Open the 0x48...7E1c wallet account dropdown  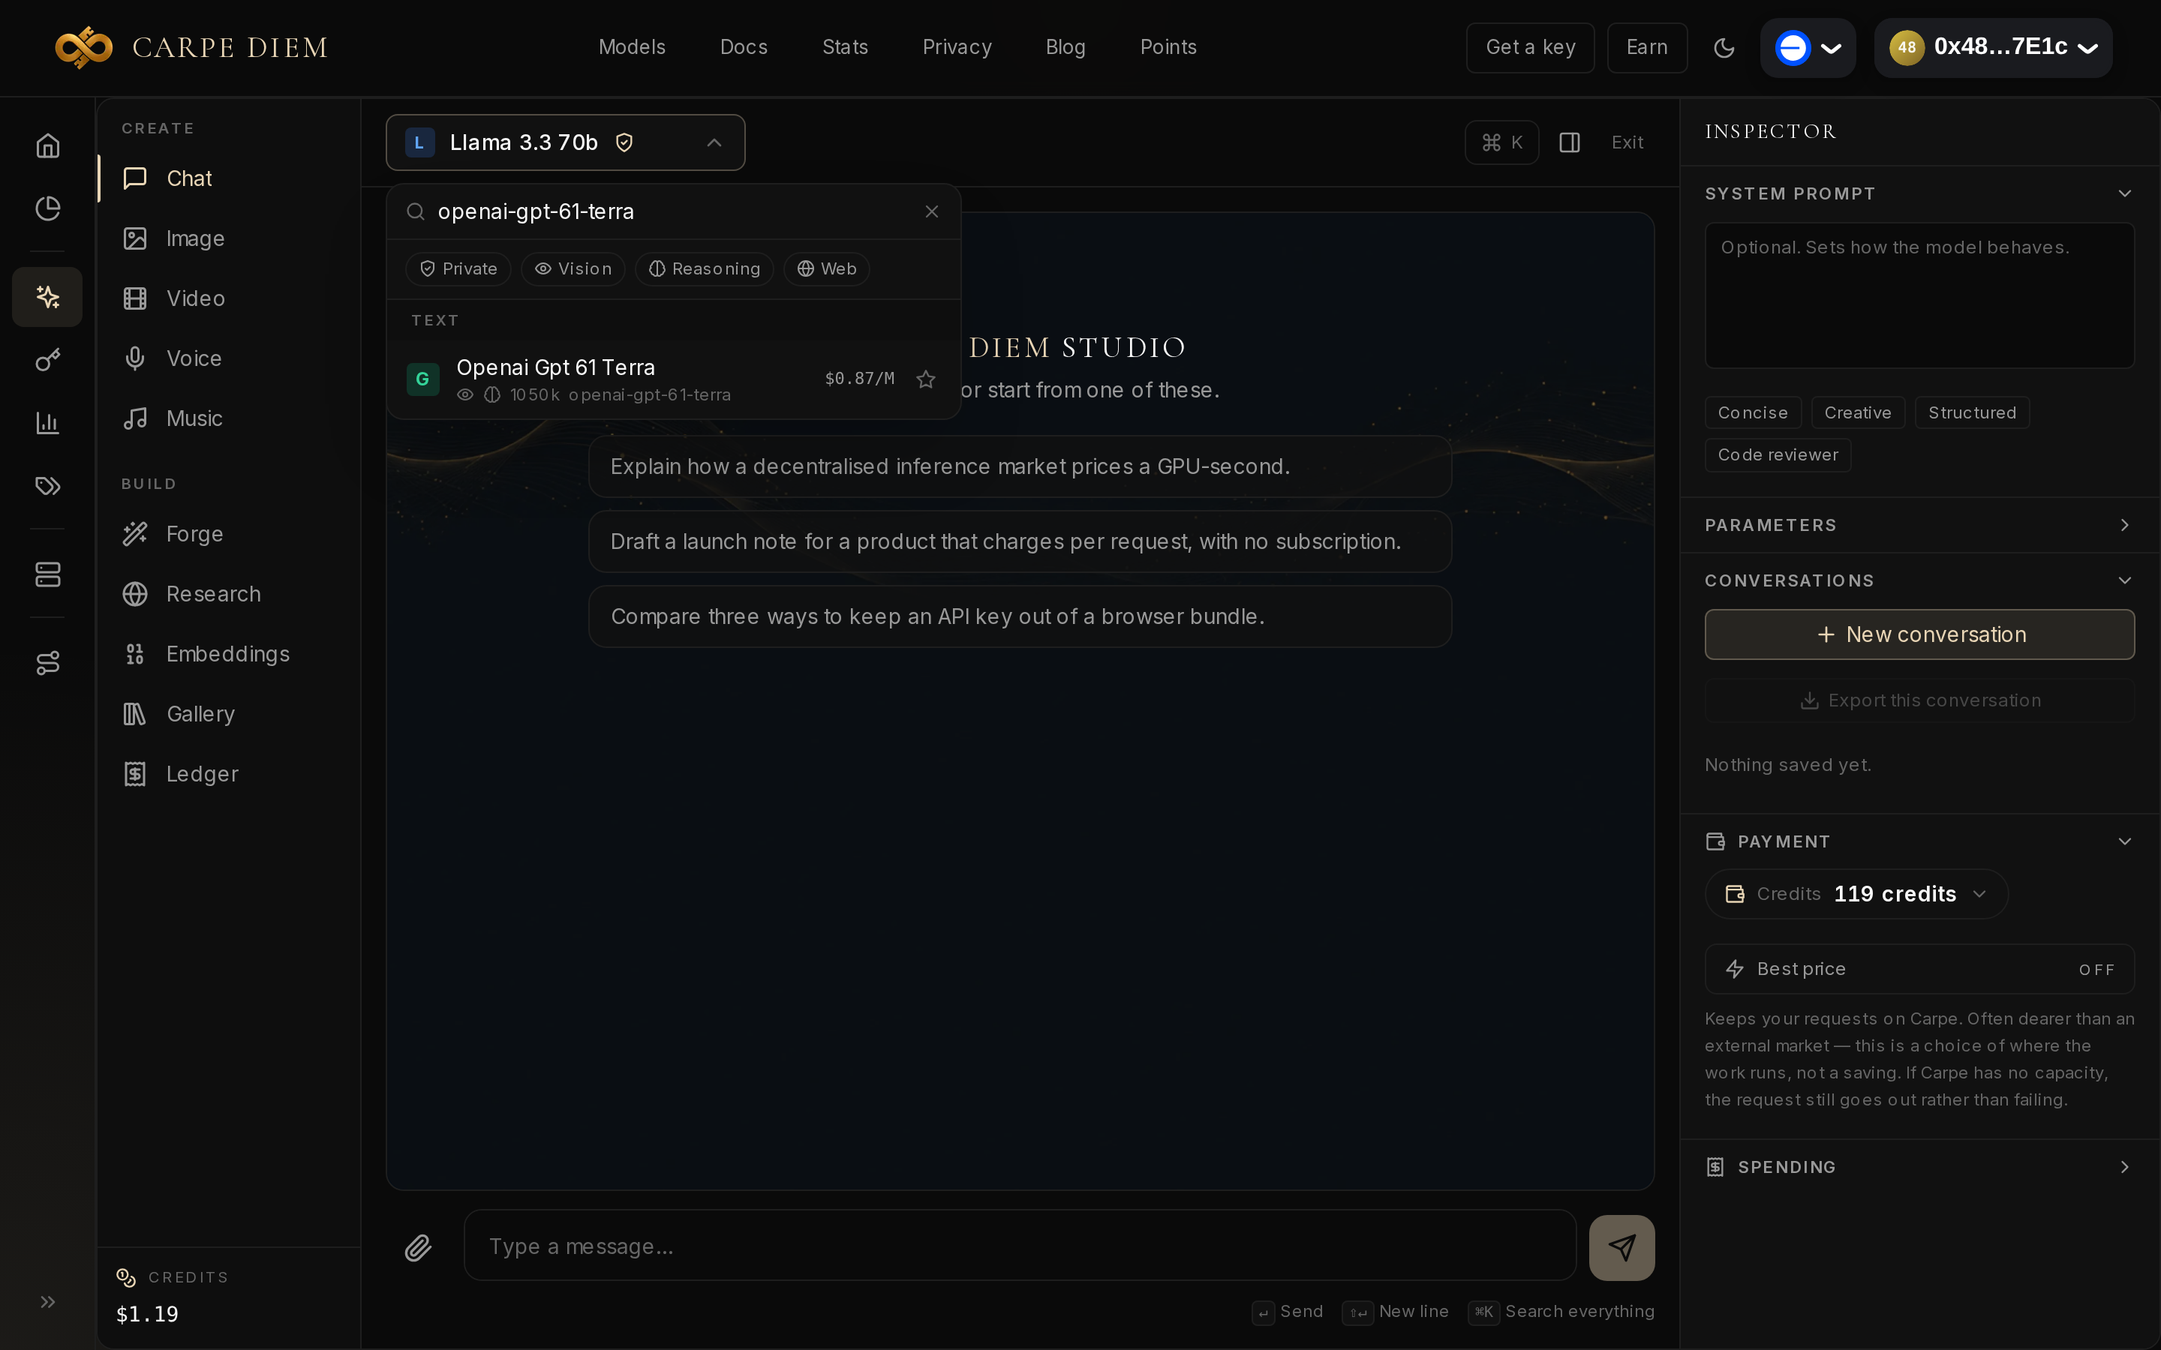[1993, 47]
